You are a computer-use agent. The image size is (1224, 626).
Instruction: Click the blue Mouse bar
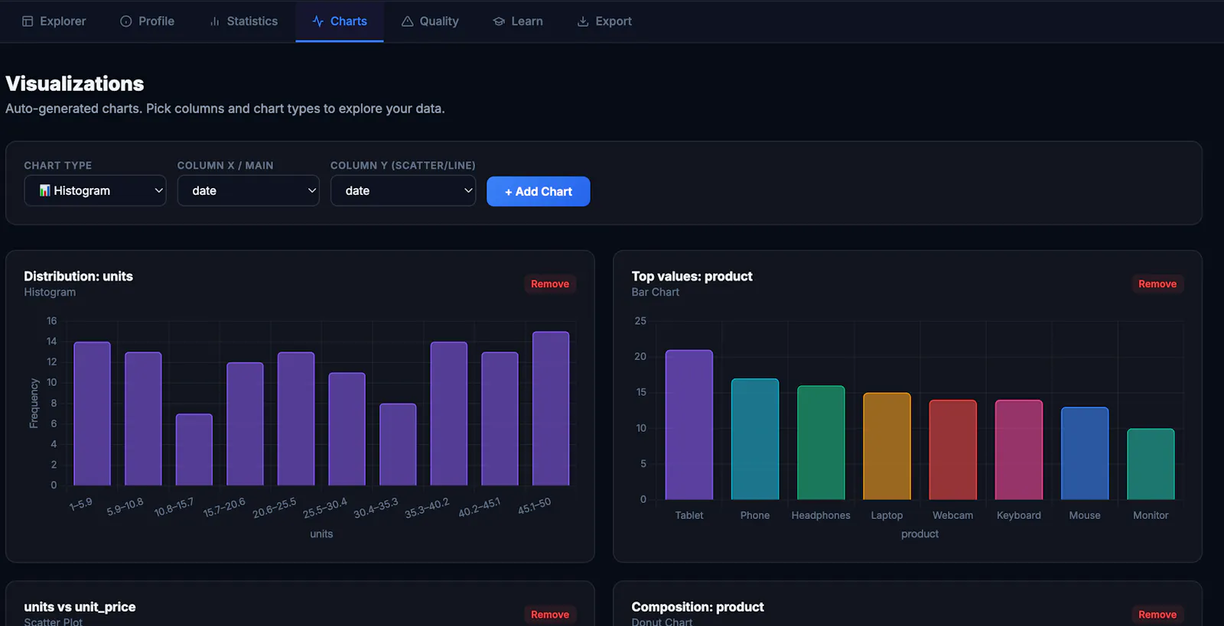pyautogui.click(x=1085, y=453)
